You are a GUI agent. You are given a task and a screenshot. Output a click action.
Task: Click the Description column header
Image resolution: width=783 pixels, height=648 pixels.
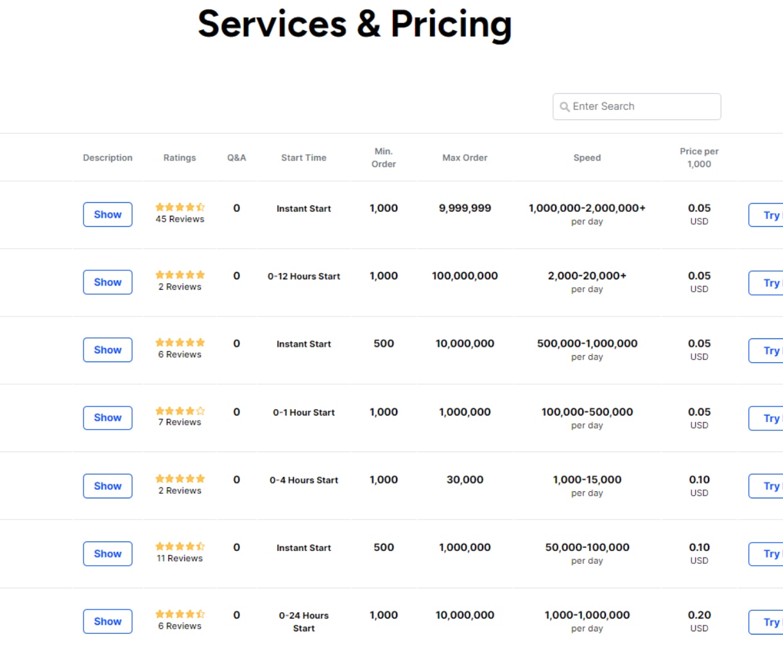coord(108,157)
